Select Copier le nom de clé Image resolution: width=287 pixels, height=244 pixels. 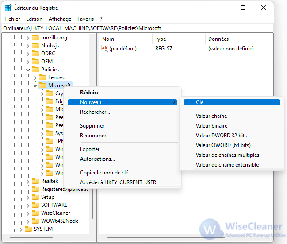[x=122, y=173]
